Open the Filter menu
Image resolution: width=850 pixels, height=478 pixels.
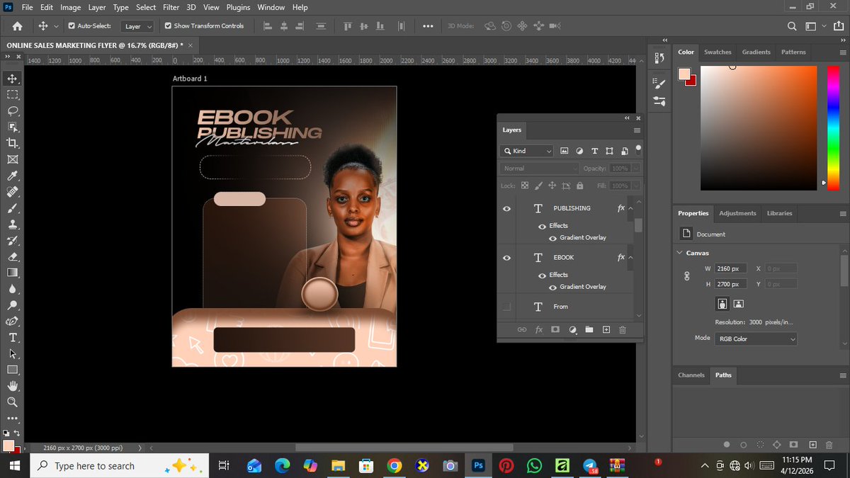[x=171, y=7]
